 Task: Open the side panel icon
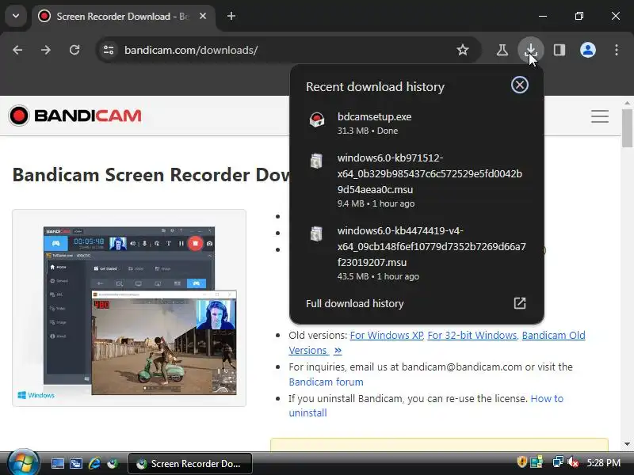(x=560, y=50)
